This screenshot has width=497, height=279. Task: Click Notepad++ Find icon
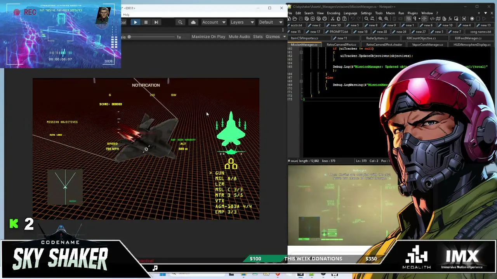(366, 19)
